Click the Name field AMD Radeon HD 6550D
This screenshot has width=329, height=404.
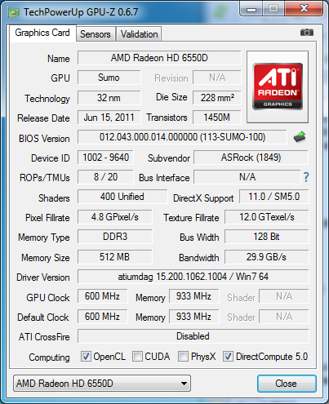point(159,58)
